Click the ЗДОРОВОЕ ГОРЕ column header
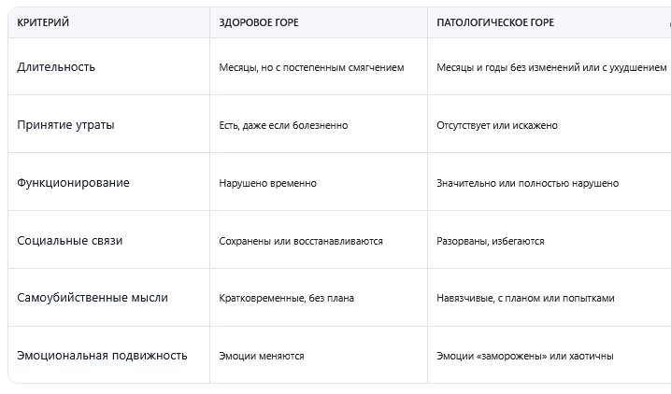This screenshot has width=671, height=394. point(261,22)
